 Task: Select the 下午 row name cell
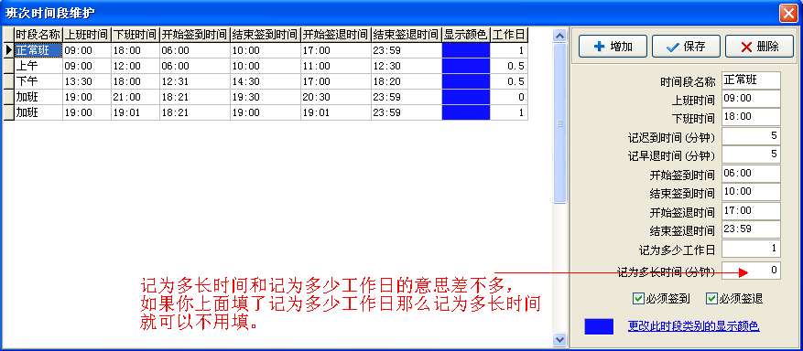(38, 81)
